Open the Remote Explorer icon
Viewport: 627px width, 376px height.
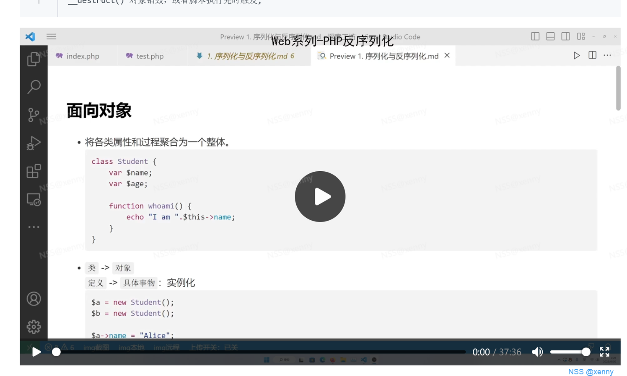click(x=34, y=199)
